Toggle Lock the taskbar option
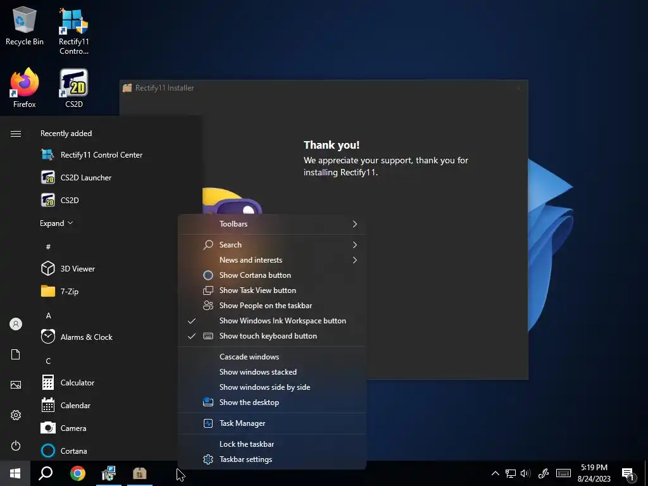Image resolution: width=648 pixels, height=486 pixels. pyautogui.click(x=272, y=444)
